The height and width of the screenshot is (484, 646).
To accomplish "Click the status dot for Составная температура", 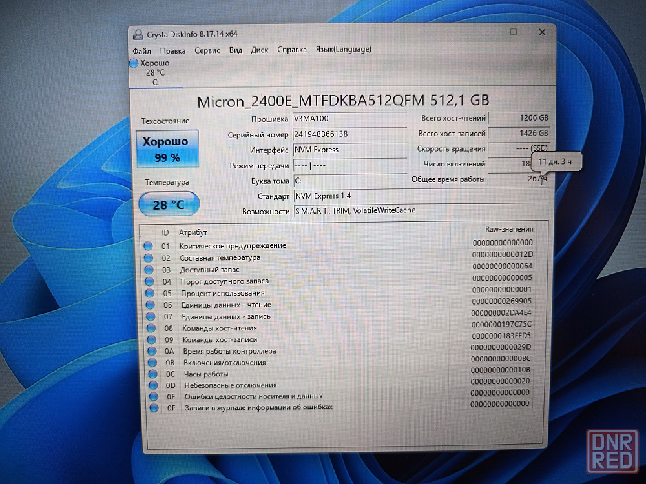I will [x=149, y=258].
